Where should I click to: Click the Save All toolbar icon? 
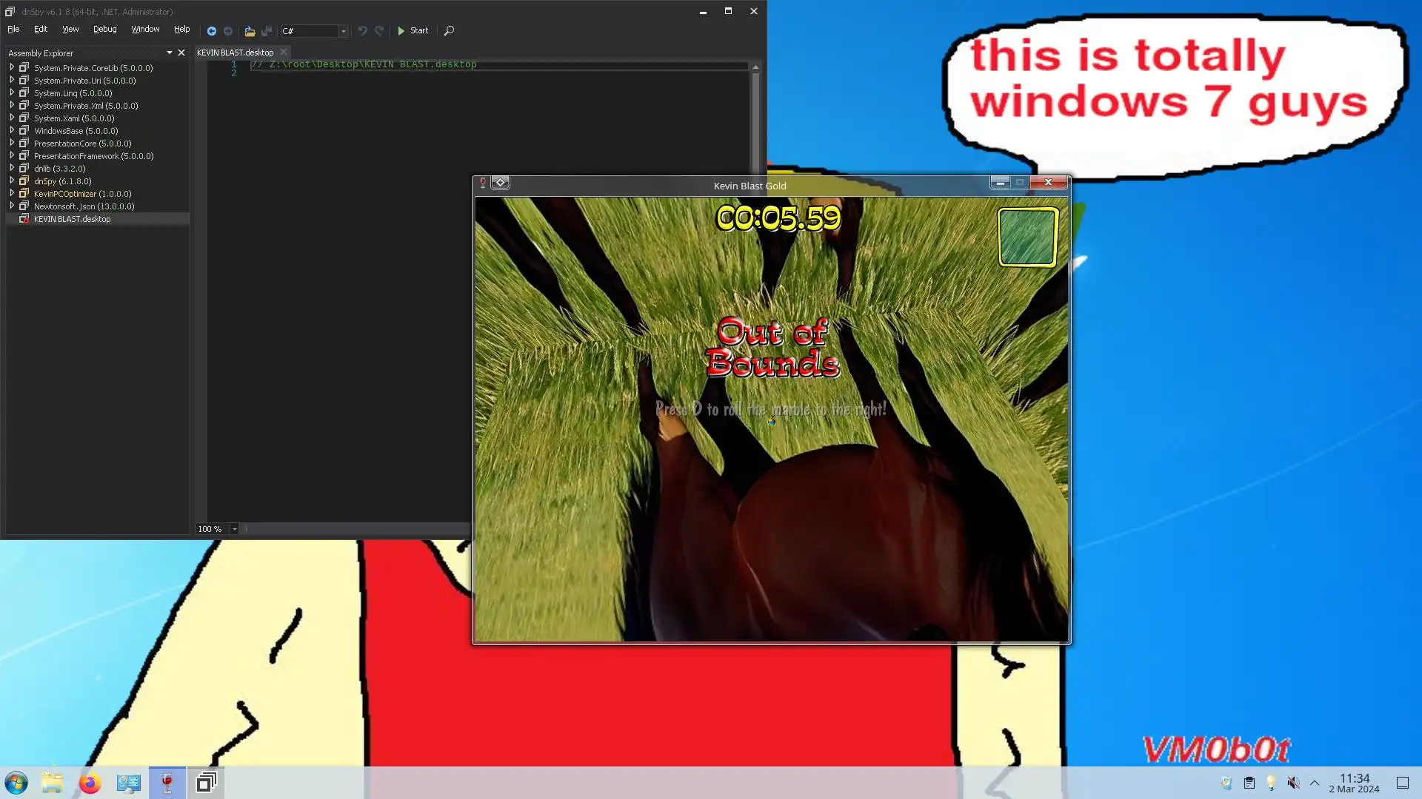[x=267, y=31]
